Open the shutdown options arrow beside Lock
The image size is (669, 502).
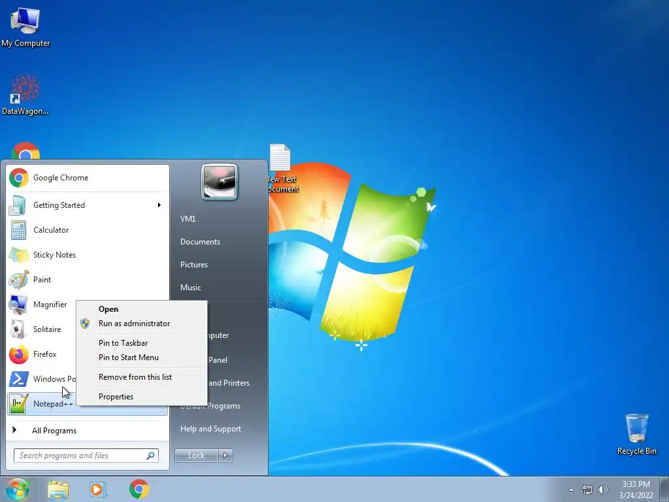tap(225, 456)
